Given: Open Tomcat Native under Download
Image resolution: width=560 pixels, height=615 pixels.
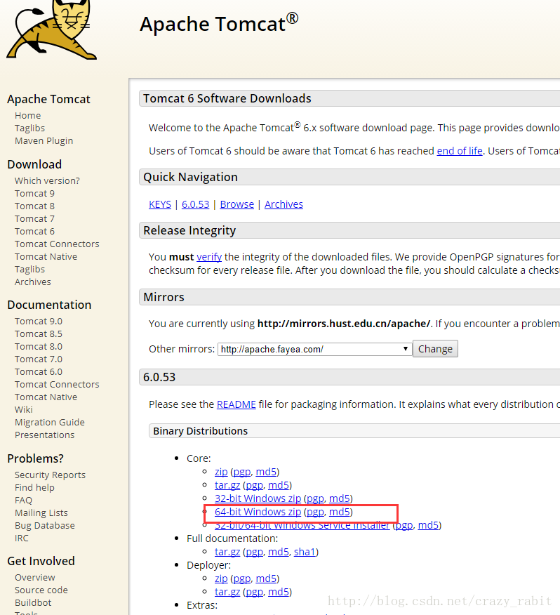Looking at the screenshot, I should (46, 256).
